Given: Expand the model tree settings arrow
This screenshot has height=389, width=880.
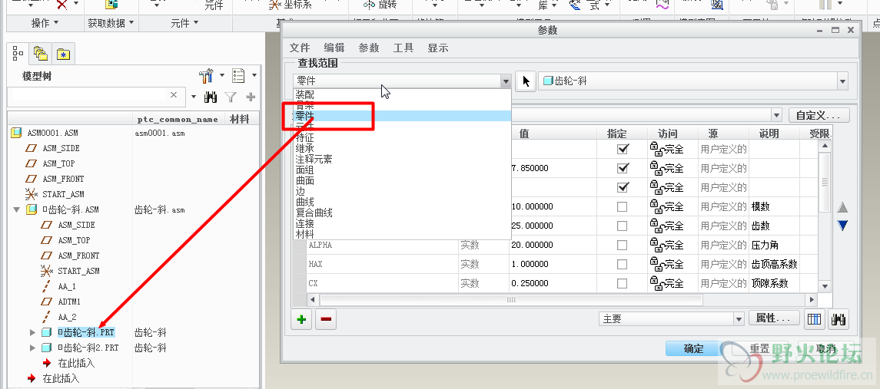Looking at the screenshot, I should (221, 75).
